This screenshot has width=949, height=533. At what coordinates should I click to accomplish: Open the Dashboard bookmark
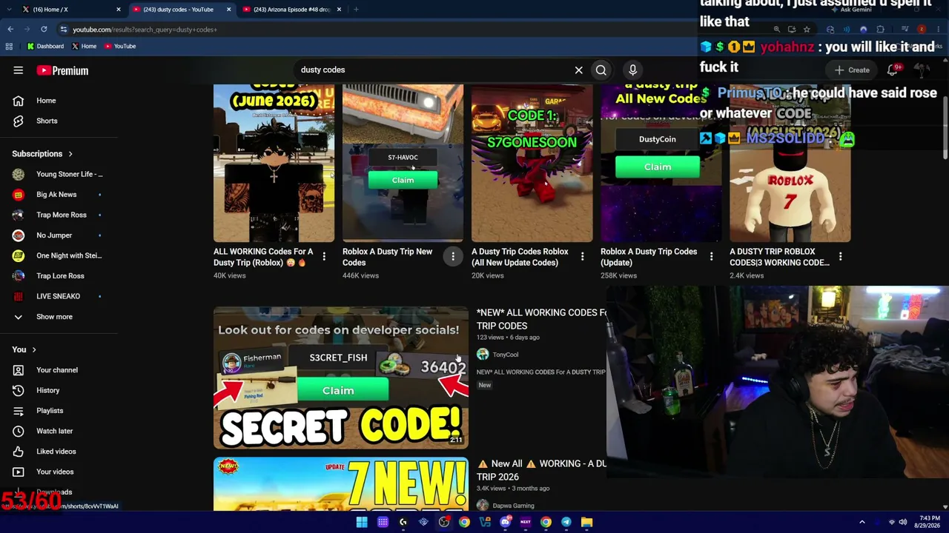pyautogui.click(x=45, y=46)
